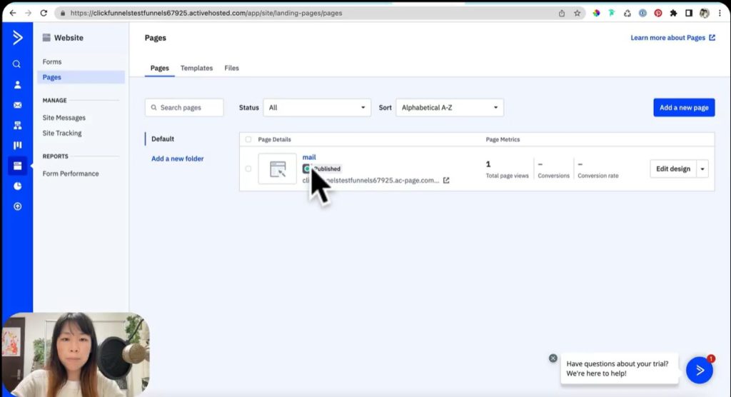Open Reports pie chart icon
The width and height of the screenshot is (731, 397).
[17, 186]
